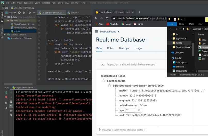This screenshot has height=136, width=208.
Task: Click the pin tab icon in Run panel
Action: [6, 108]
